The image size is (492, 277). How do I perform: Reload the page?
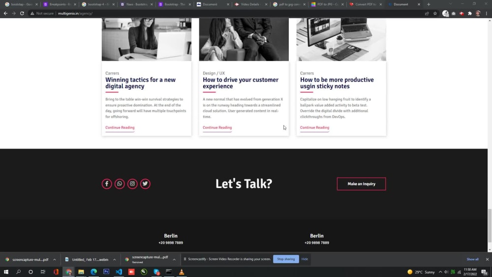pyautogui.click(x=22, y=13)
